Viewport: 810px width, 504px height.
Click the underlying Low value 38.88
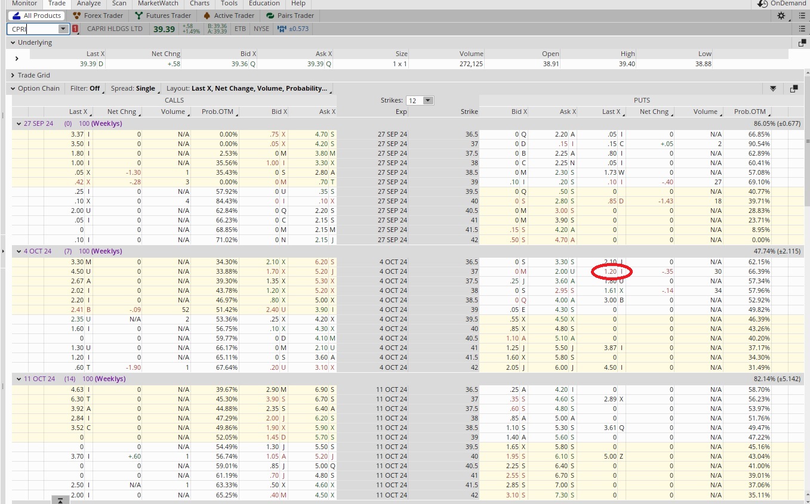[703, 64]
